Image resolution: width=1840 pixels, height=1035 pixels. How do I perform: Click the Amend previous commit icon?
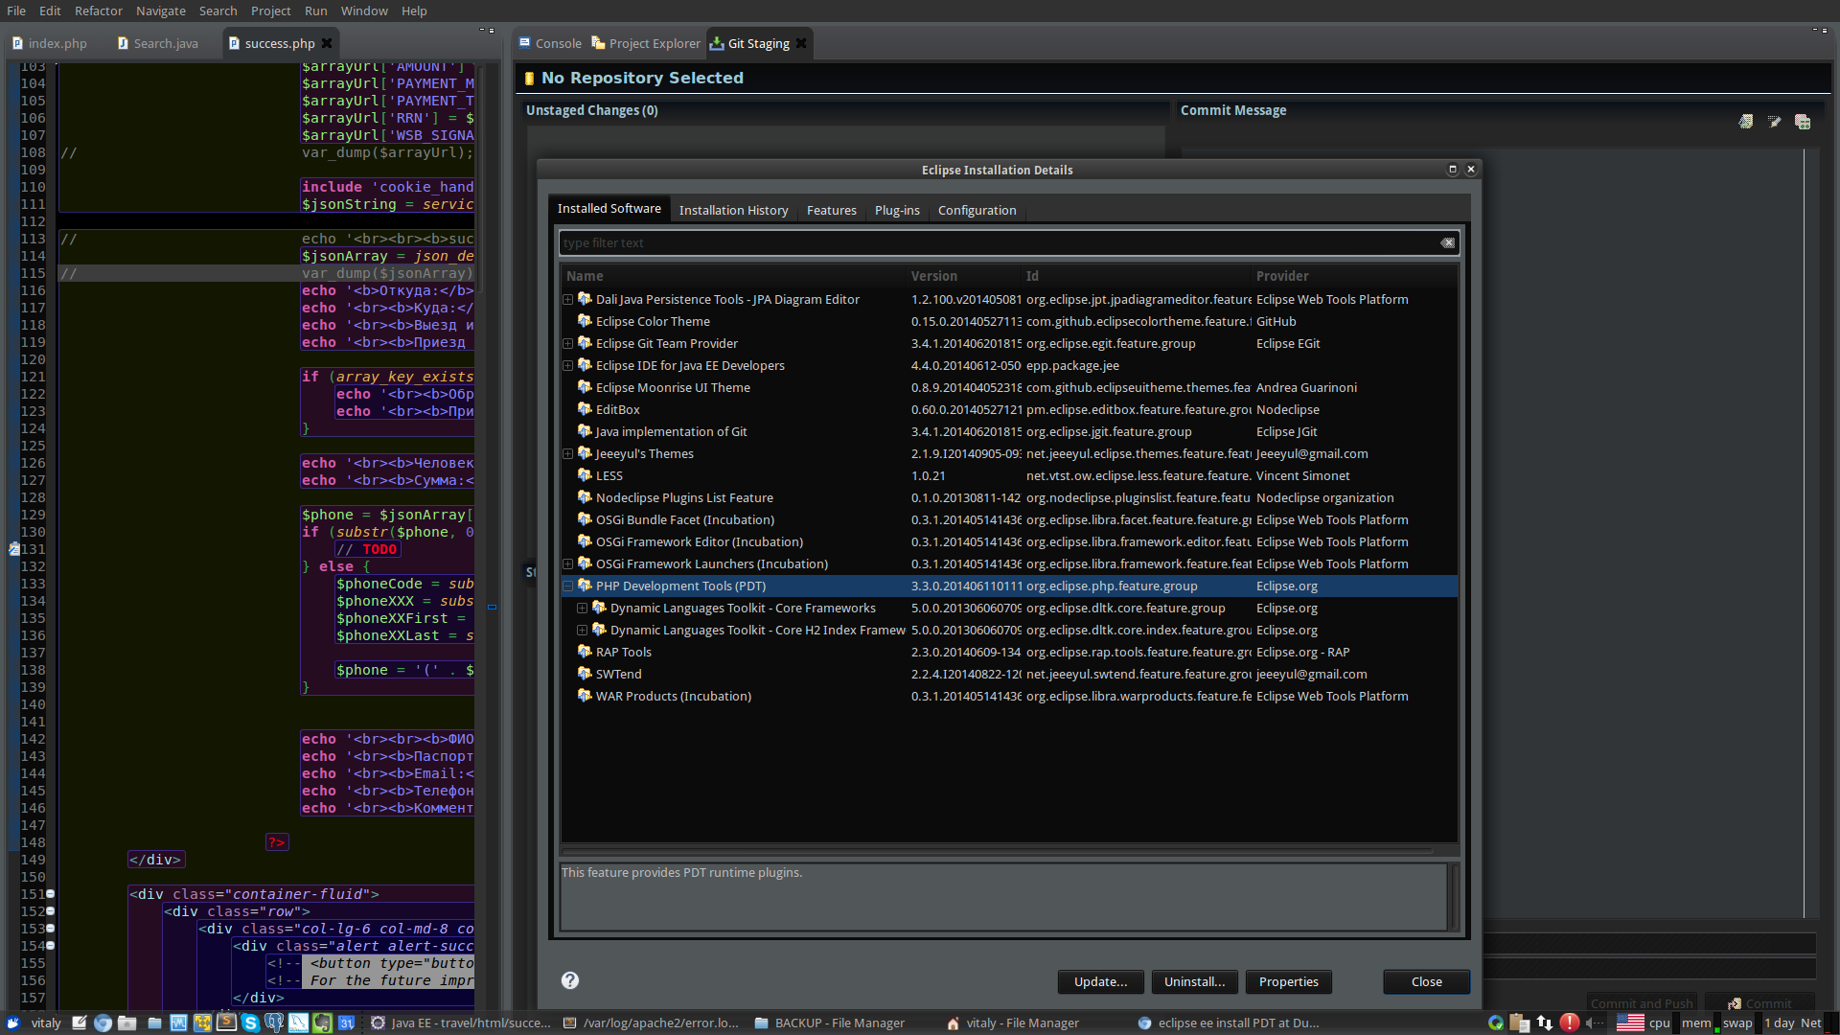(1746, 122)
